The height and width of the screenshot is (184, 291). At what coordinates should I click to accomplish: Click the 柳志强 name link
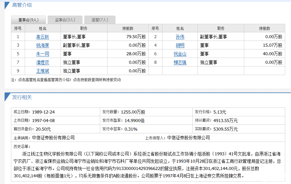coord(180,62)
